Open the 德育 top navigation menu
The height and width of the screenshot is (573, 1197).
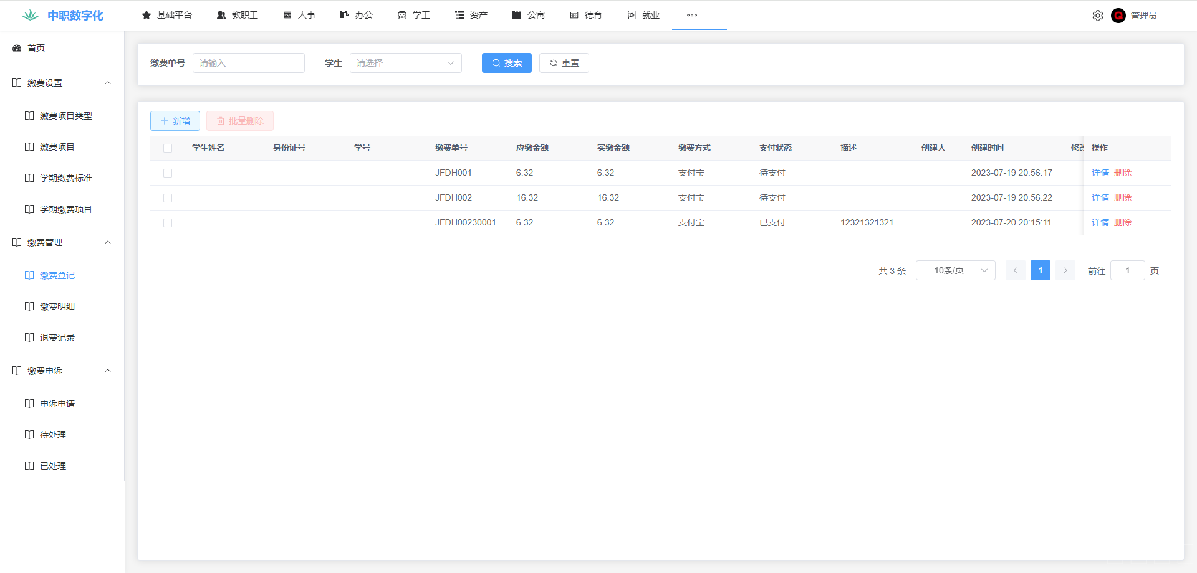click(x=586, y=15)
